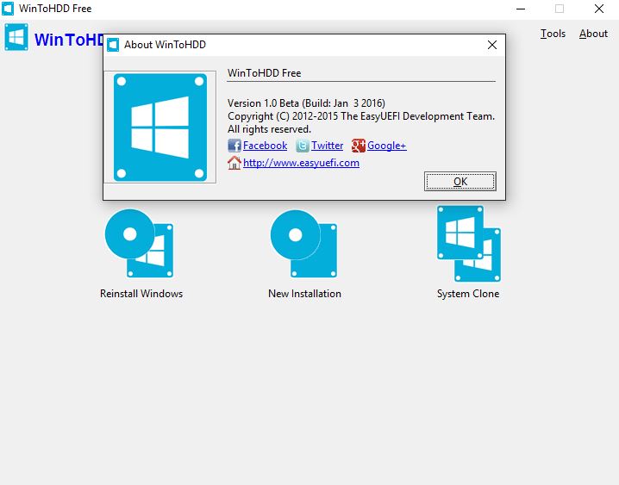Click the Facebook logo icon in About dialog
This screenshot has width=619, height=485.
[234, 146]
